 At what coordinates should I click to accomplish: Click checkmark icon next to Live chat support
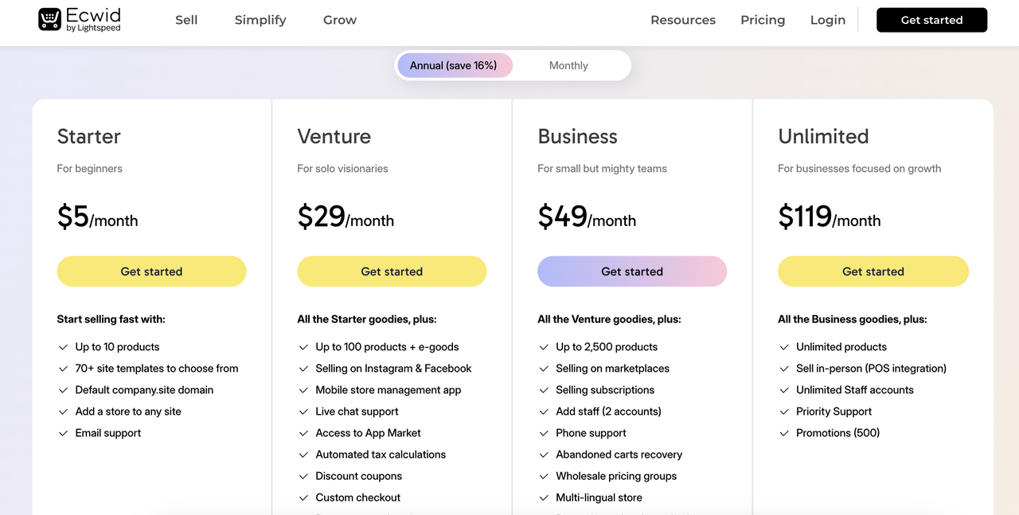(303, 412)
